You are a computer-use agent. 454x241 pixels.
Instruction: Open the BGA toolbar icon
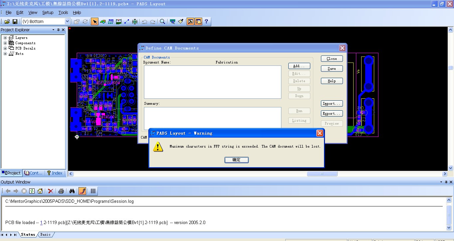click(x=135, y=21)
